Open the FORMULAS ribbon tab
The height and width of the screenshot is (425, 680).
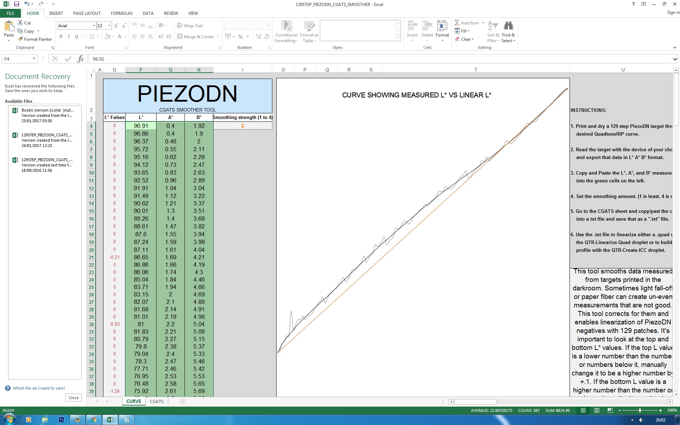tap(121, 13)
